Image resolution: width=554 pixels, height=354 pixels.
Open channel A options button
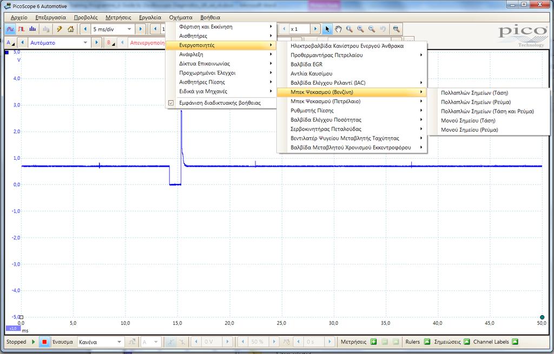click(x=11, y=43)
